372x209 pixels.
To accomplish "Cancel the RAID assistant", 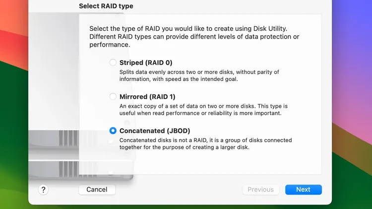I will point(97,190).
